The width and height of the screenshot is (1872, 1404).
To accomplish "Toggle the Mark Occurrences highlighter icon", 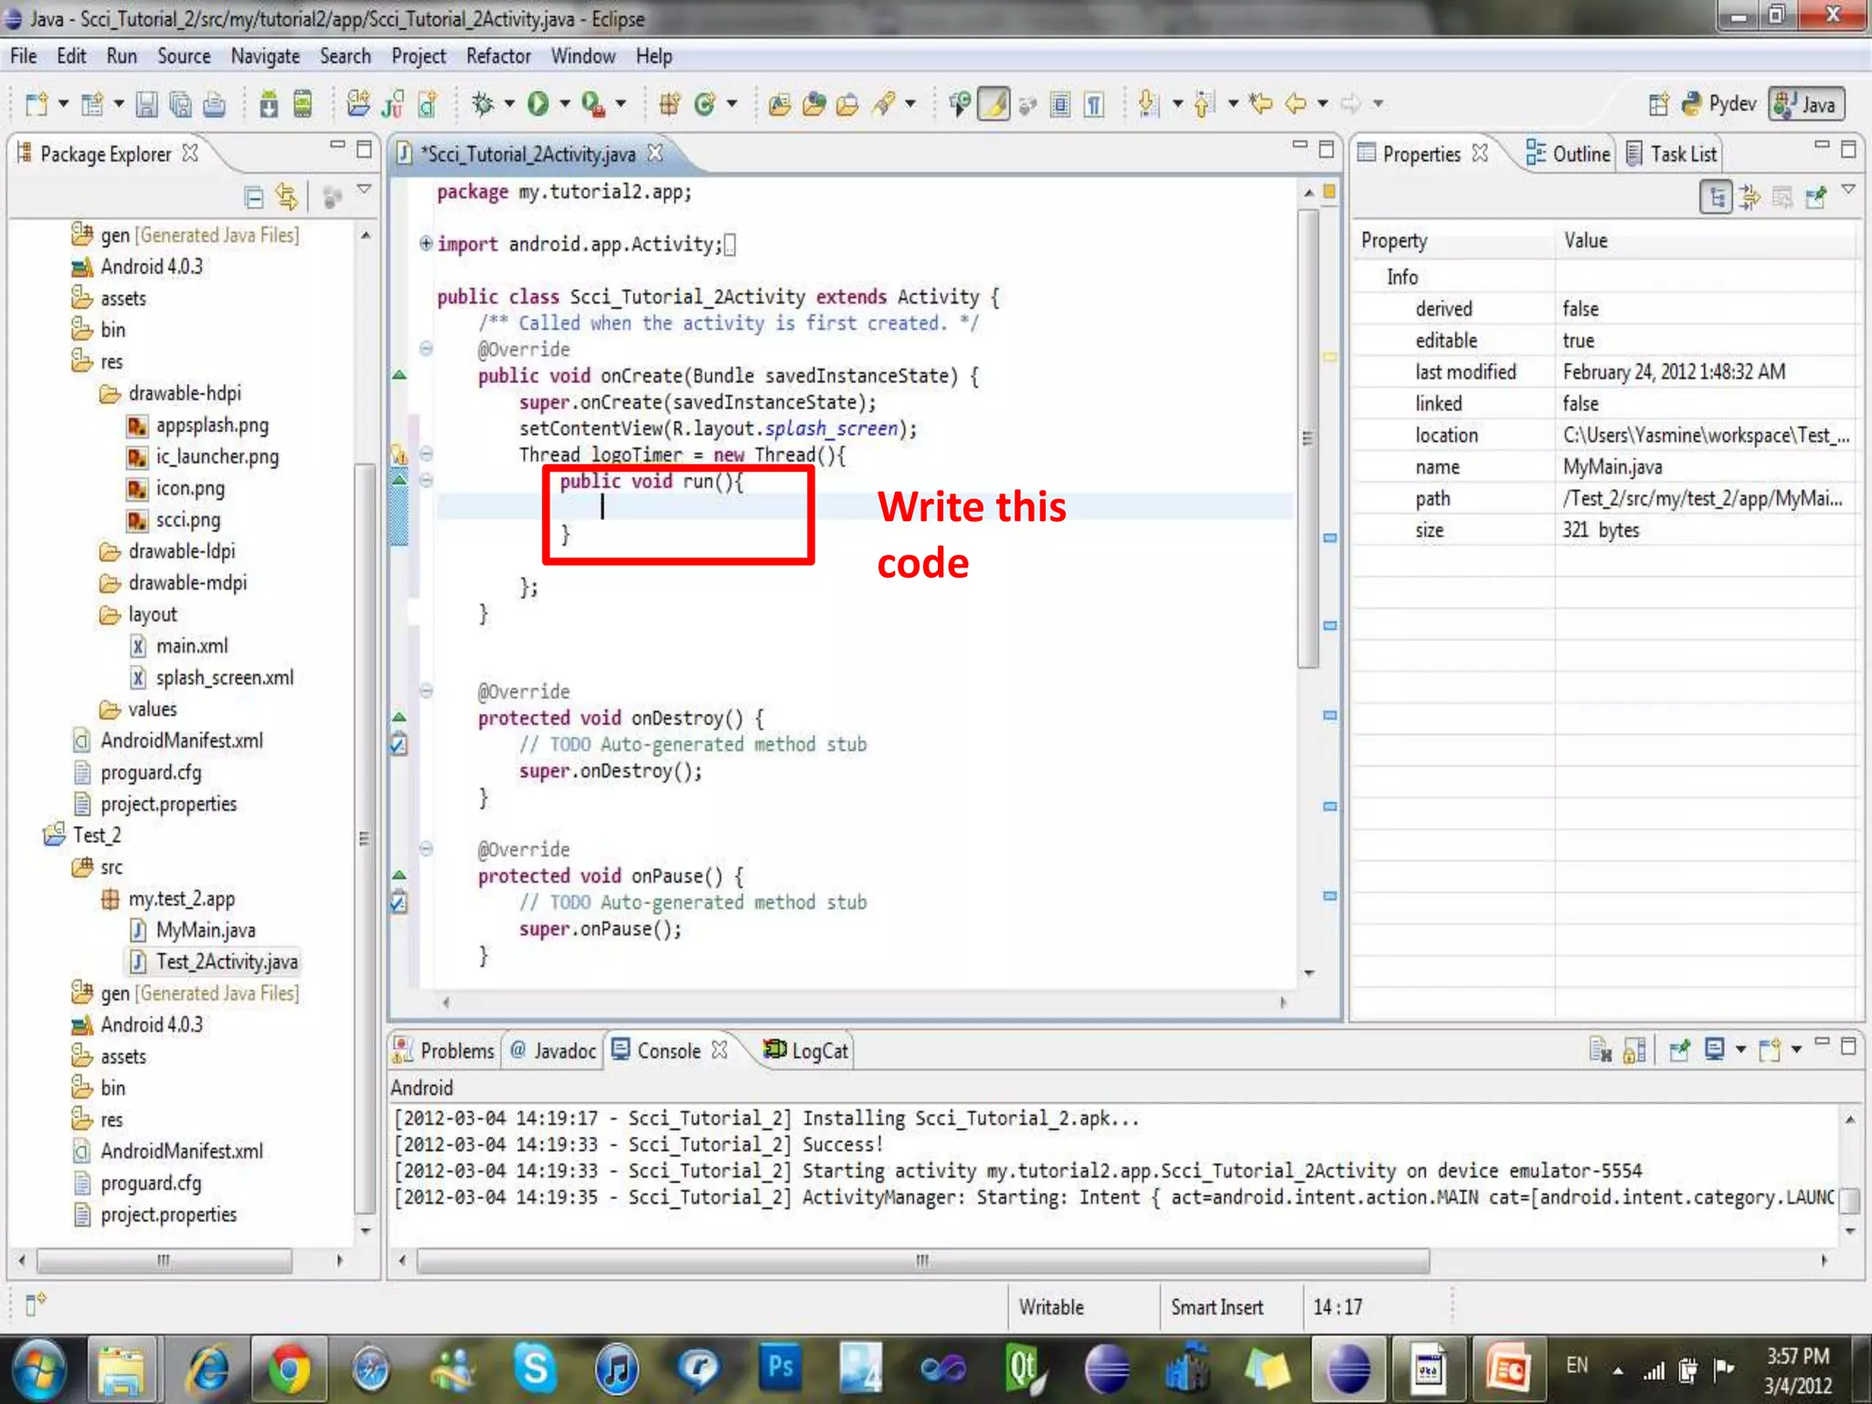I will (994, 104).
